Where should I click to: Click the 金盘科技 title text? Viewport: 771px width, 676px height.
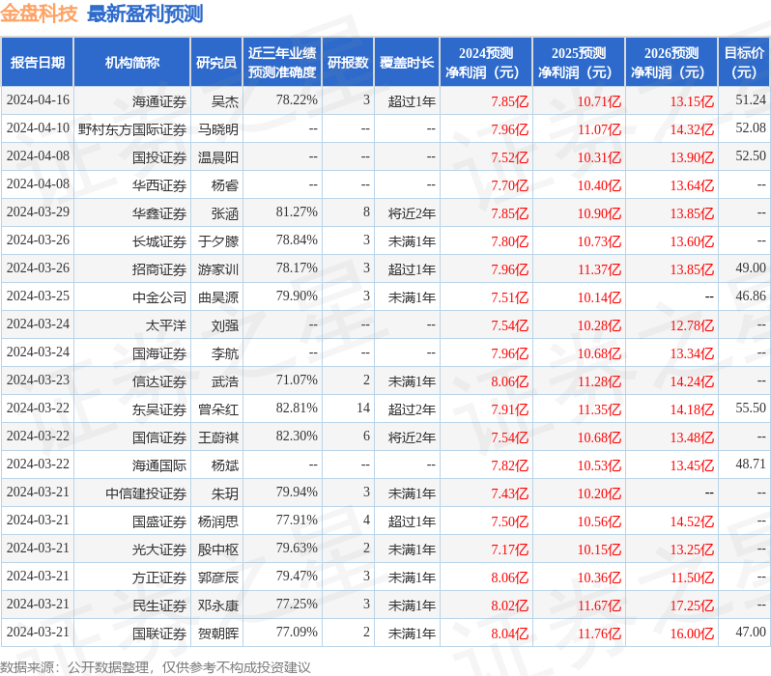click(x=39, y=14)
